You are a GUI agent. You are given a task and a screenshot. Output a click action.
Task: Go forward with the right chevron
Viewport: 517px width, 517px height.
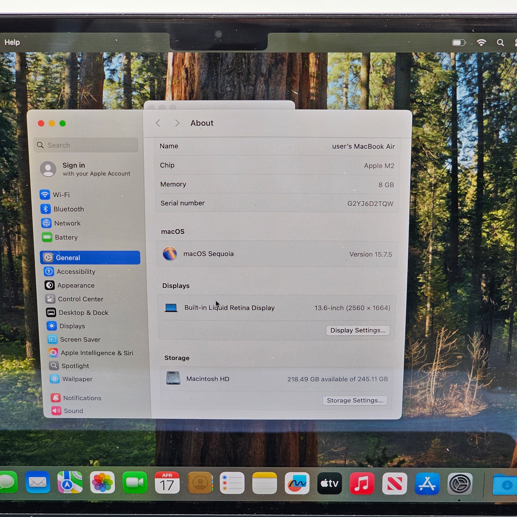point(177,123)
